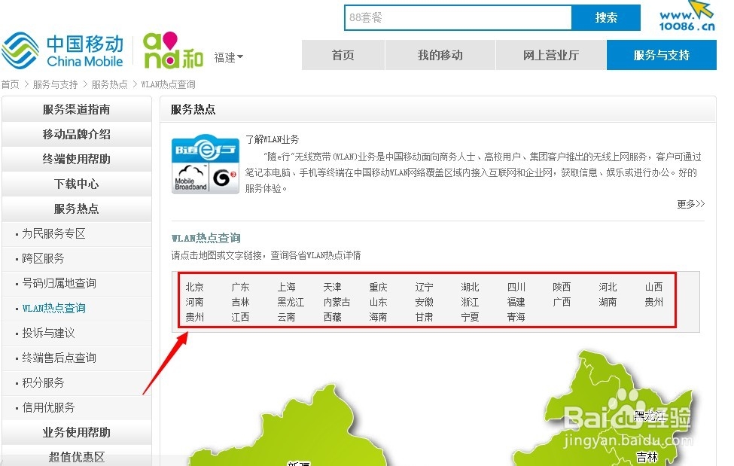Select the 广西 province link
734x466 pixels.
562,302
